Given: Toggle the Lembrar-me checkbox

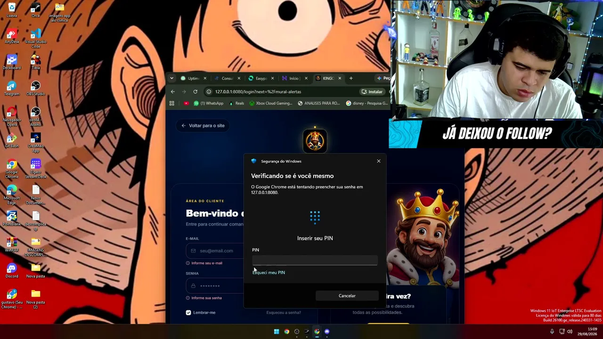Looking at the screenshot, I should 188,313.
